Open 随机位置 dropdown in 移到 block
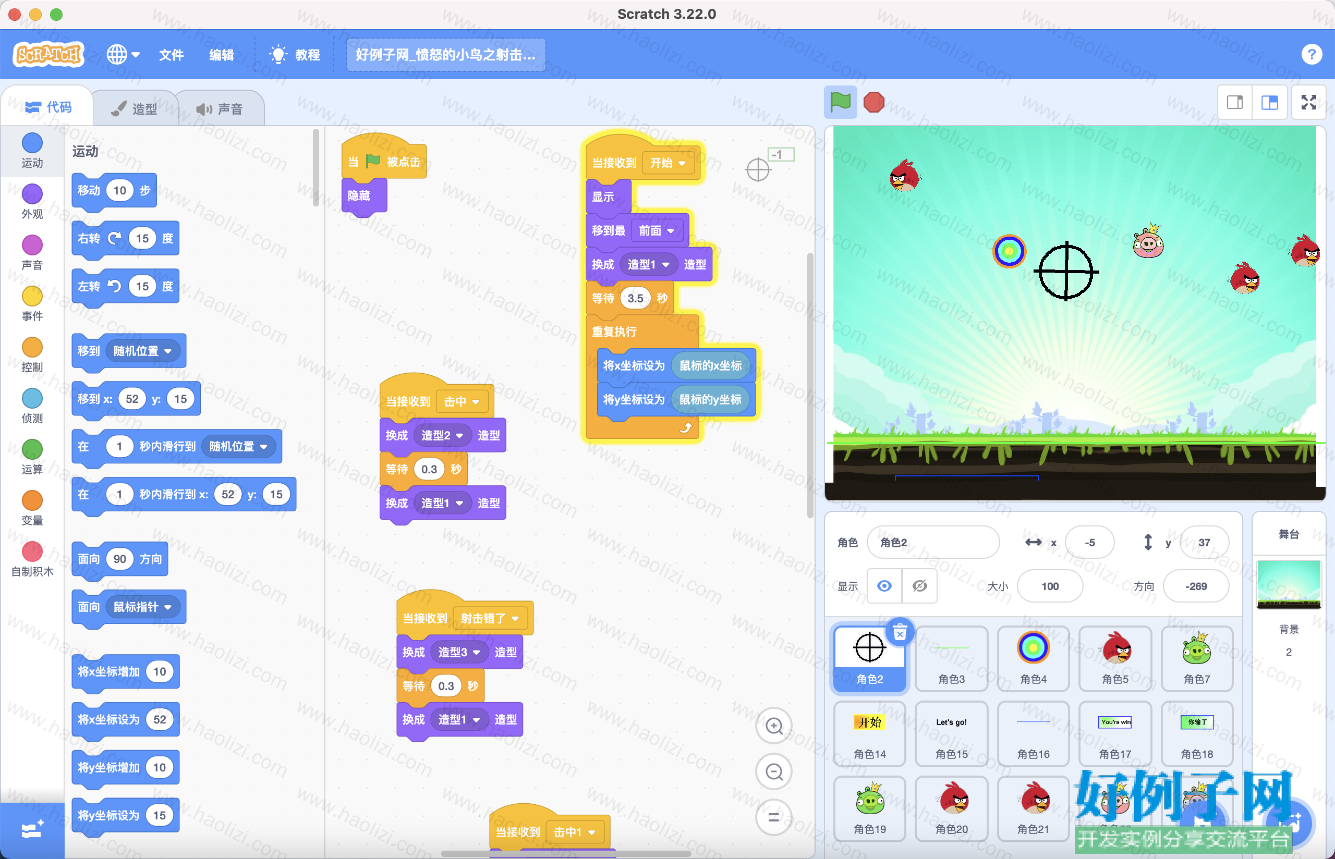This screenshot has height=859, width=1335. 143,351
